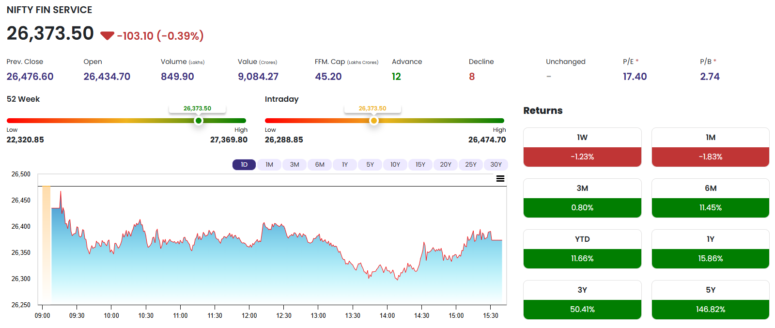Click the Intraday section label

pos(281,99)
